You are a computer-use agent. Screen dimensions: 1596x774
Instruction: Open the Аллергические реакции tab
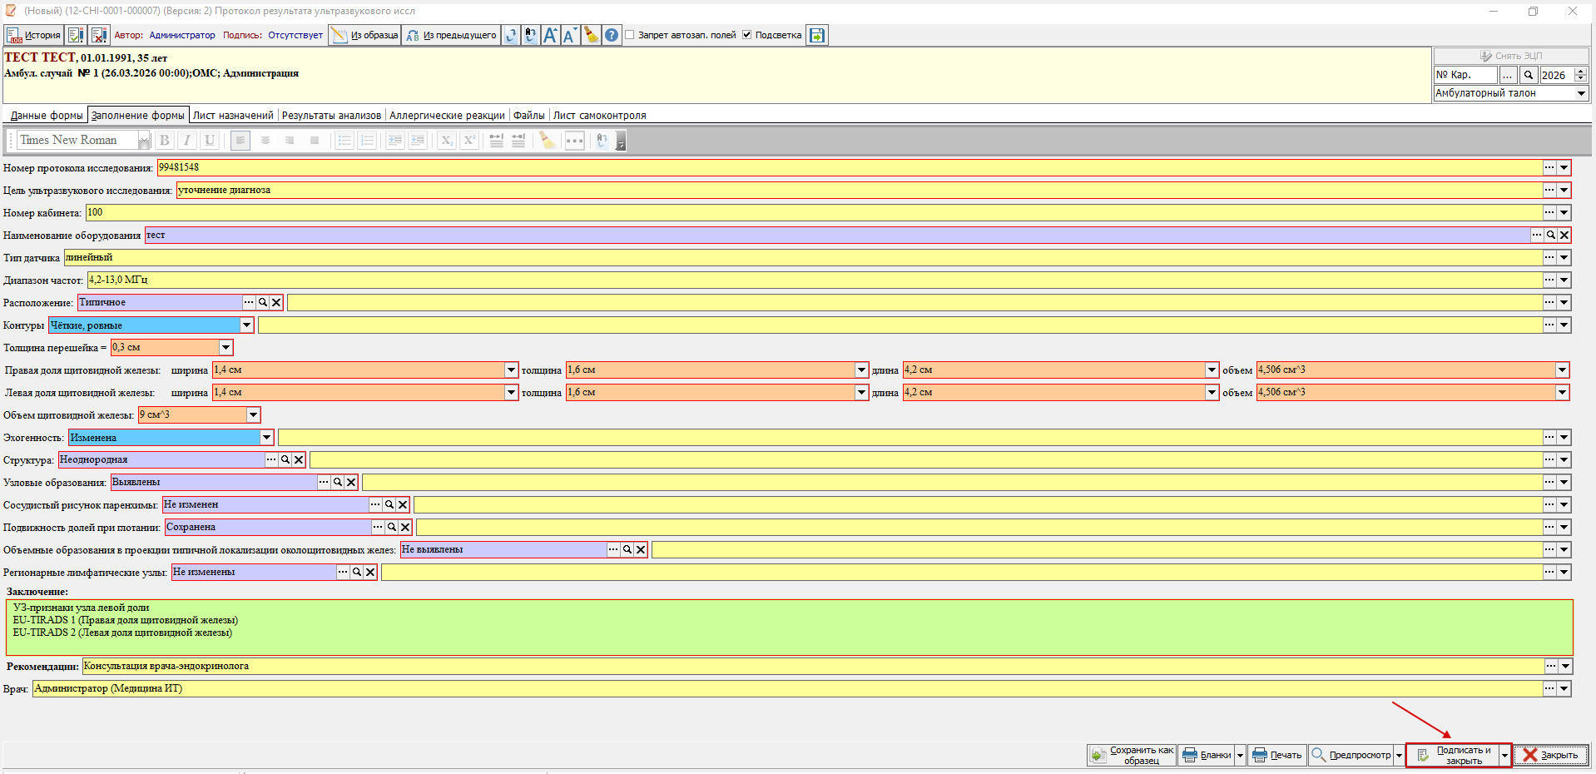pyautogui.click(x=447, y=116)
